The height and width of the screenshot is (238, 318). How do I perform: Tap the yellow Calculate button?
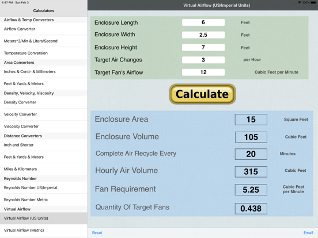(202, 94)
